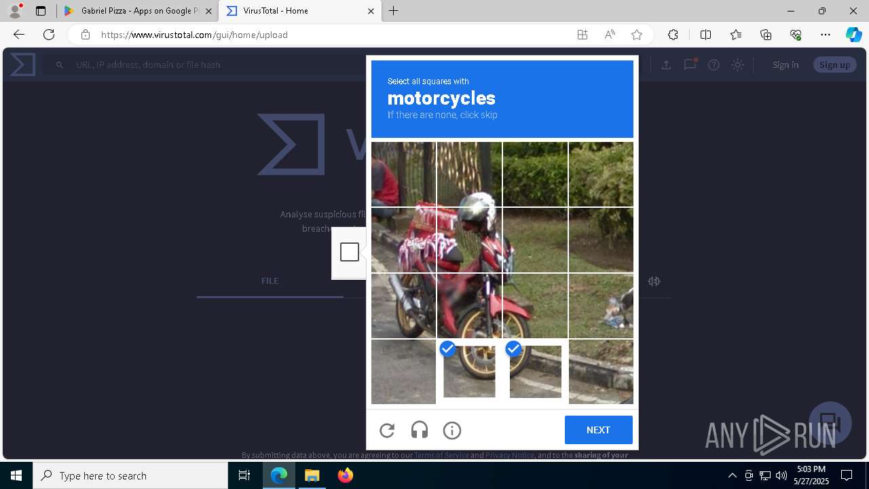The height and width of the screenshot is (489, 869).
Task: Open VirusTotal notifications icon
Action: (x=690, y=65)
